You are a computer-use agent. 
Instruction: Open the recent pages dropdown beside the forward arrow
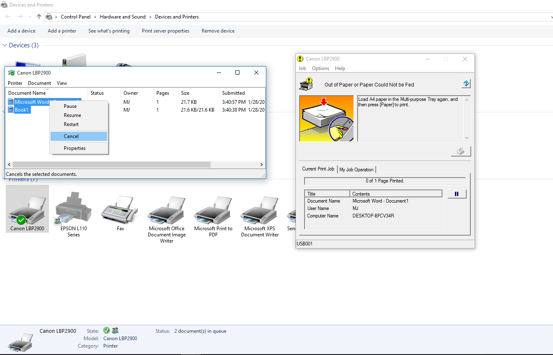[x=29, y=16]
